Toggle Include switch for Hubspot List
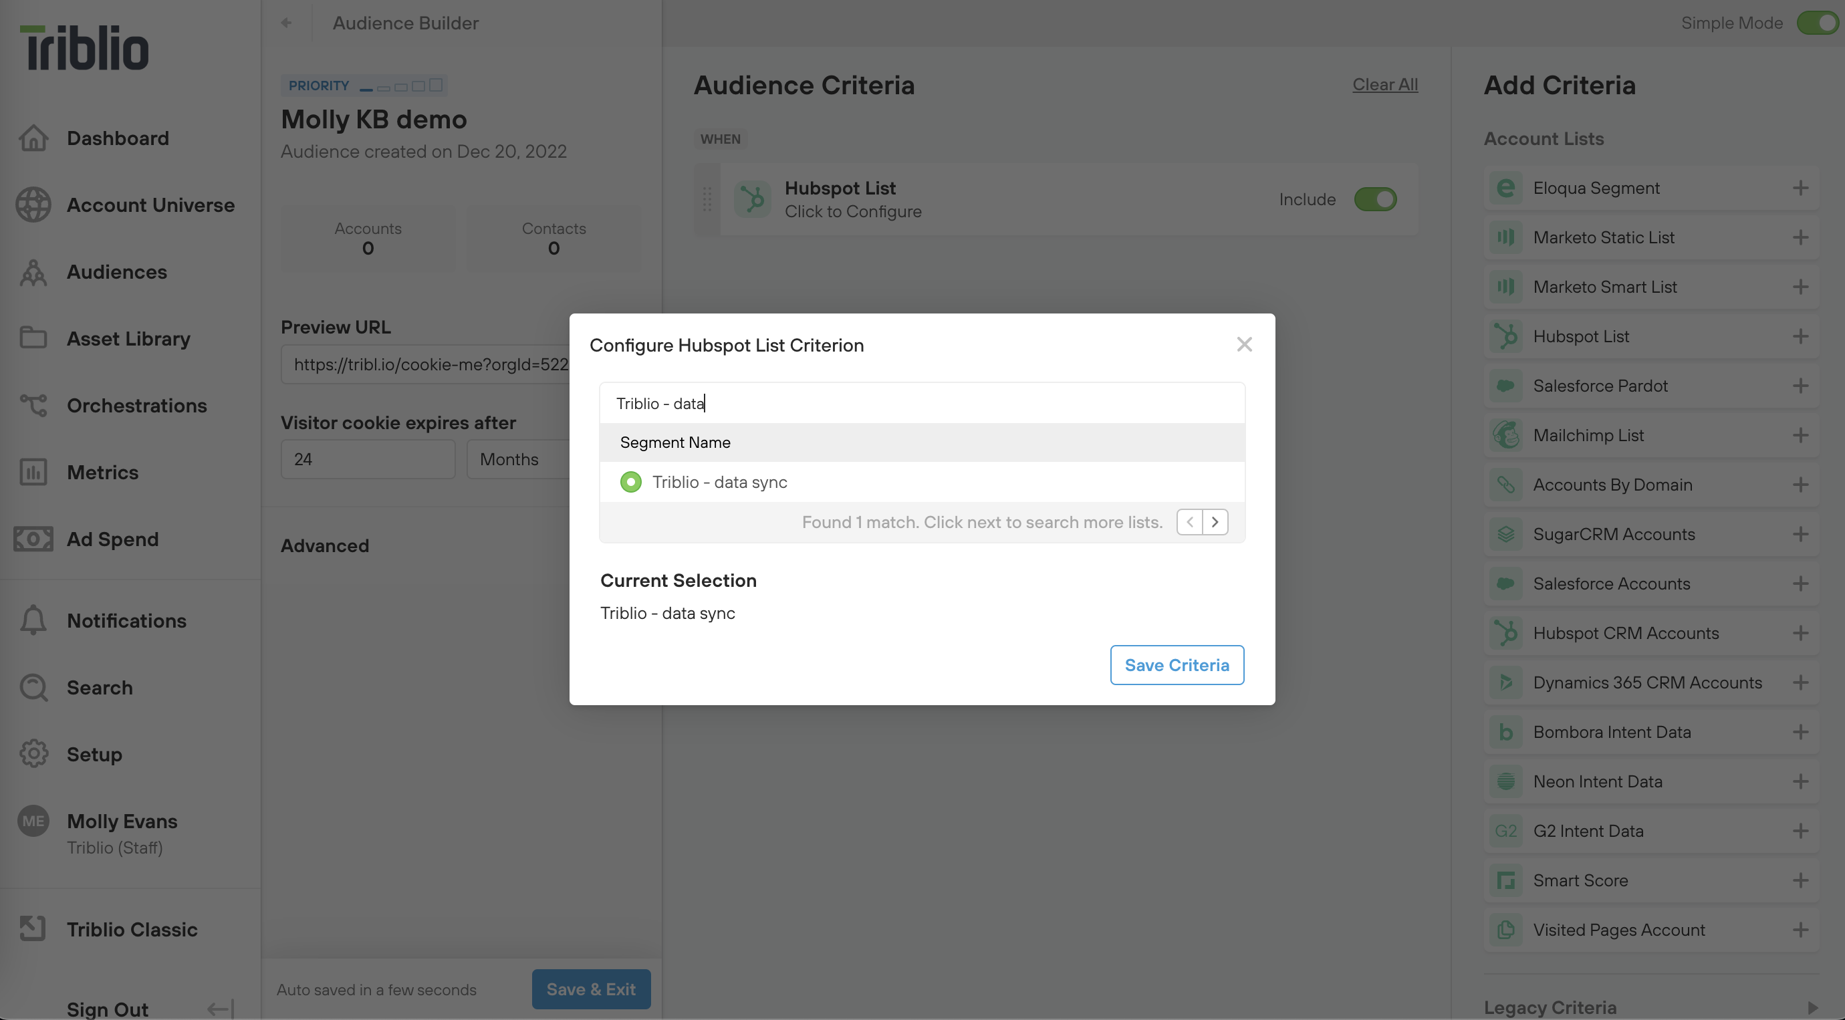Viewport: 1845px width, 1020px height. coord(1374,199)
